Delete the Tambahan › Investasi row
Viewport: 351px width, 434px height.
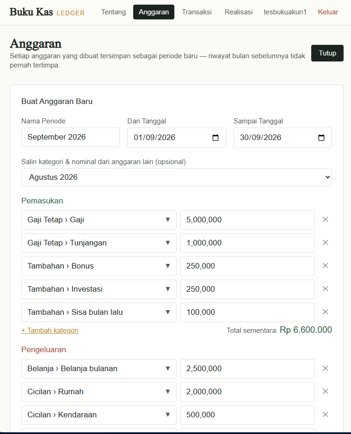[325, 289]
